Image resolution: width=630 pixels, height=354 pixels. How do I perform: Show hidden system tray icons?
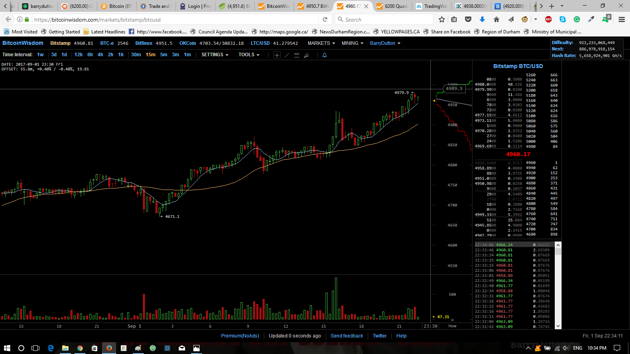click(x=528, y=348)
